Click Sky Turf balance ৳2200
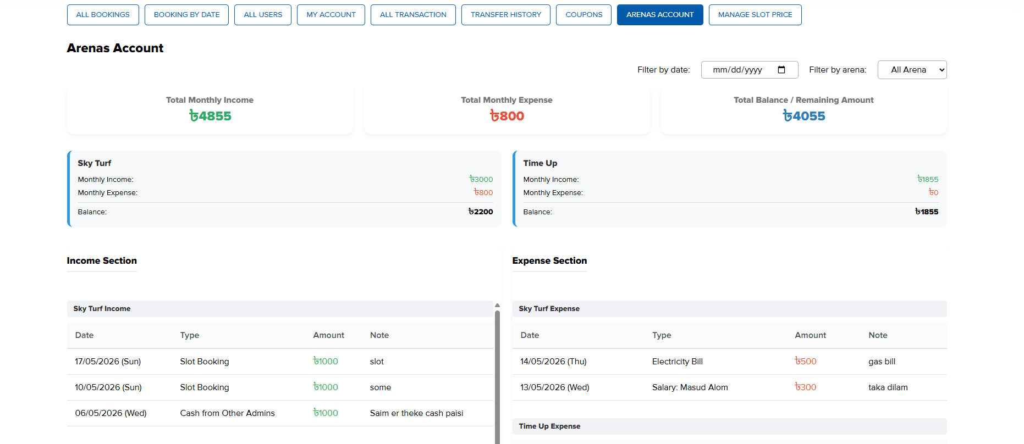This screenshot has width=1024, height=444. pos(481,212)
